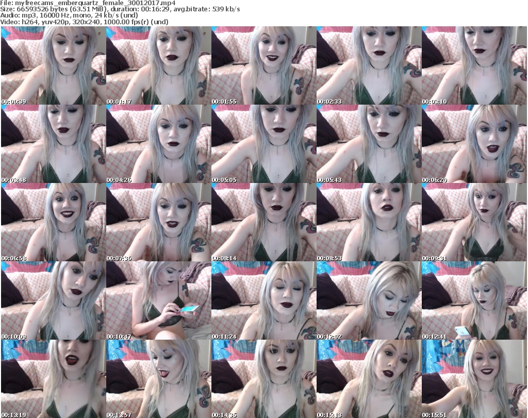This screenshot has height=418, width=528.
Task: Pick the thumbnail stamped 00:01:55
Action: [x=264, y=65]
